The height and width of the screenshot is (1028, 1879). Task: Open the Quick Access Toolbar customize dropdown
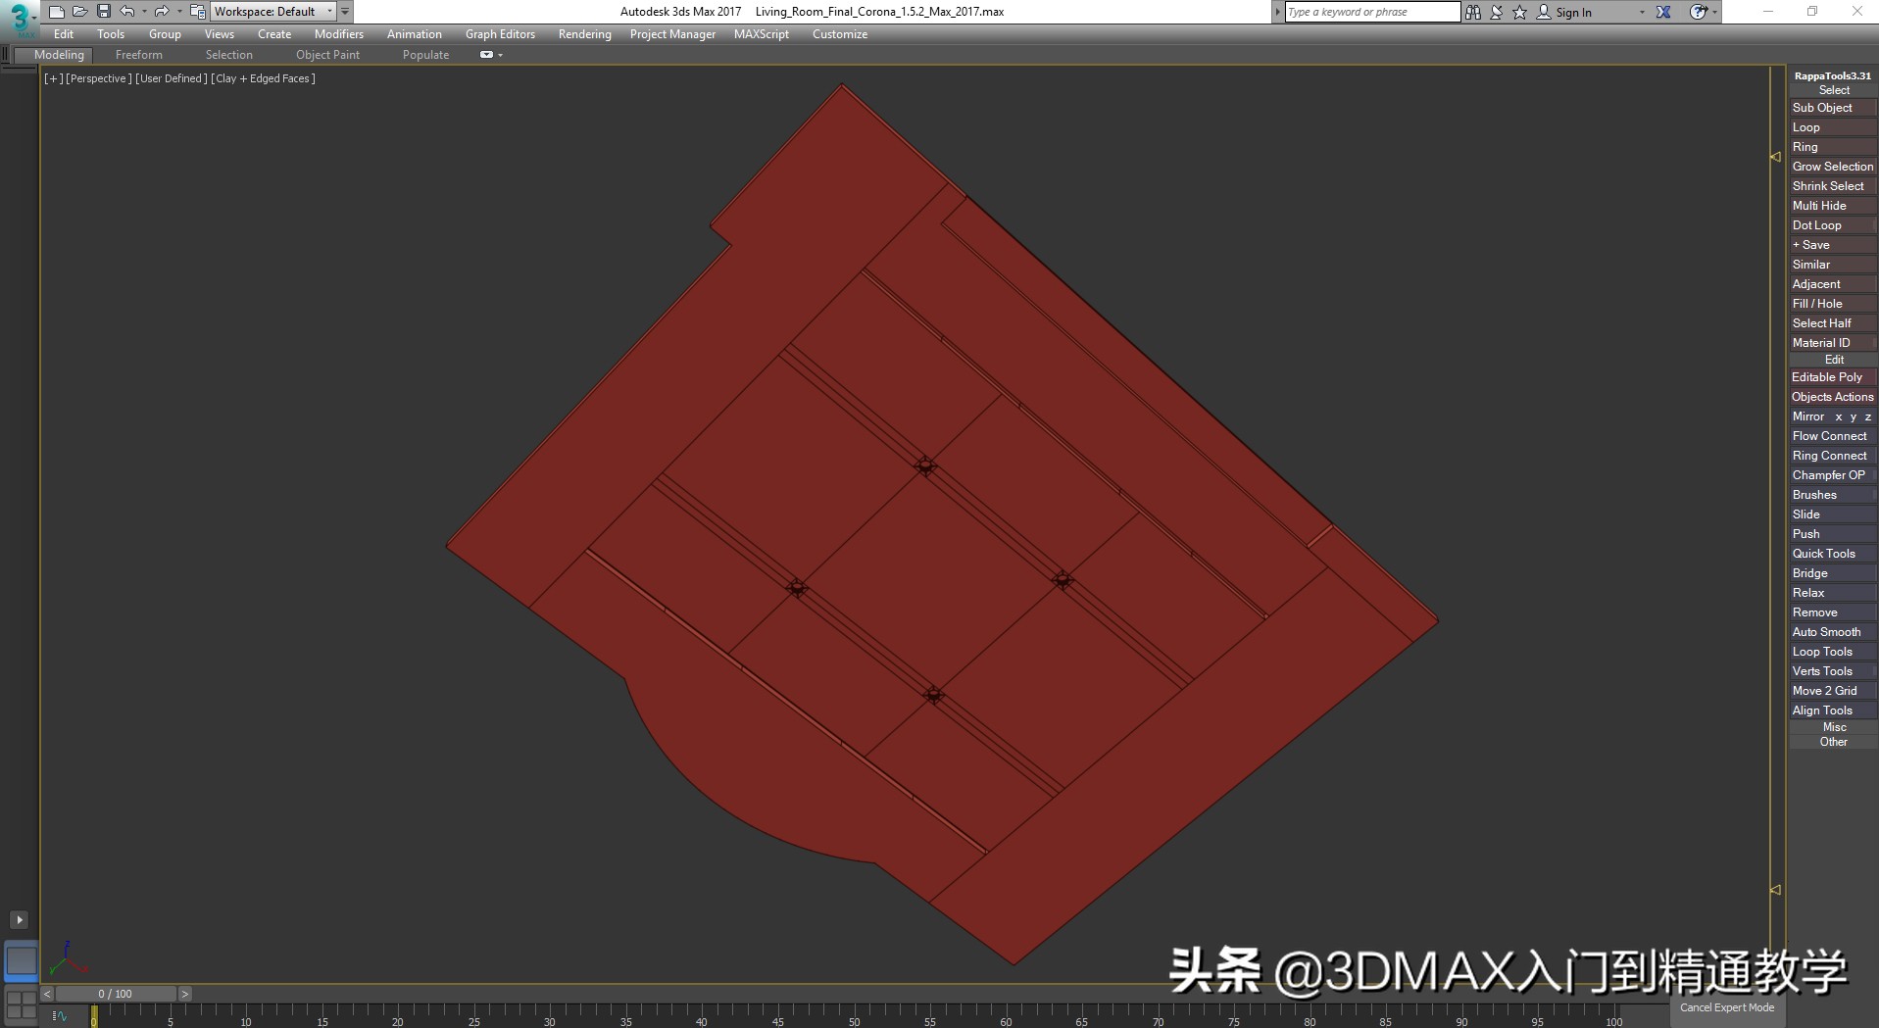pyautogui.click(x=345, y=12)
